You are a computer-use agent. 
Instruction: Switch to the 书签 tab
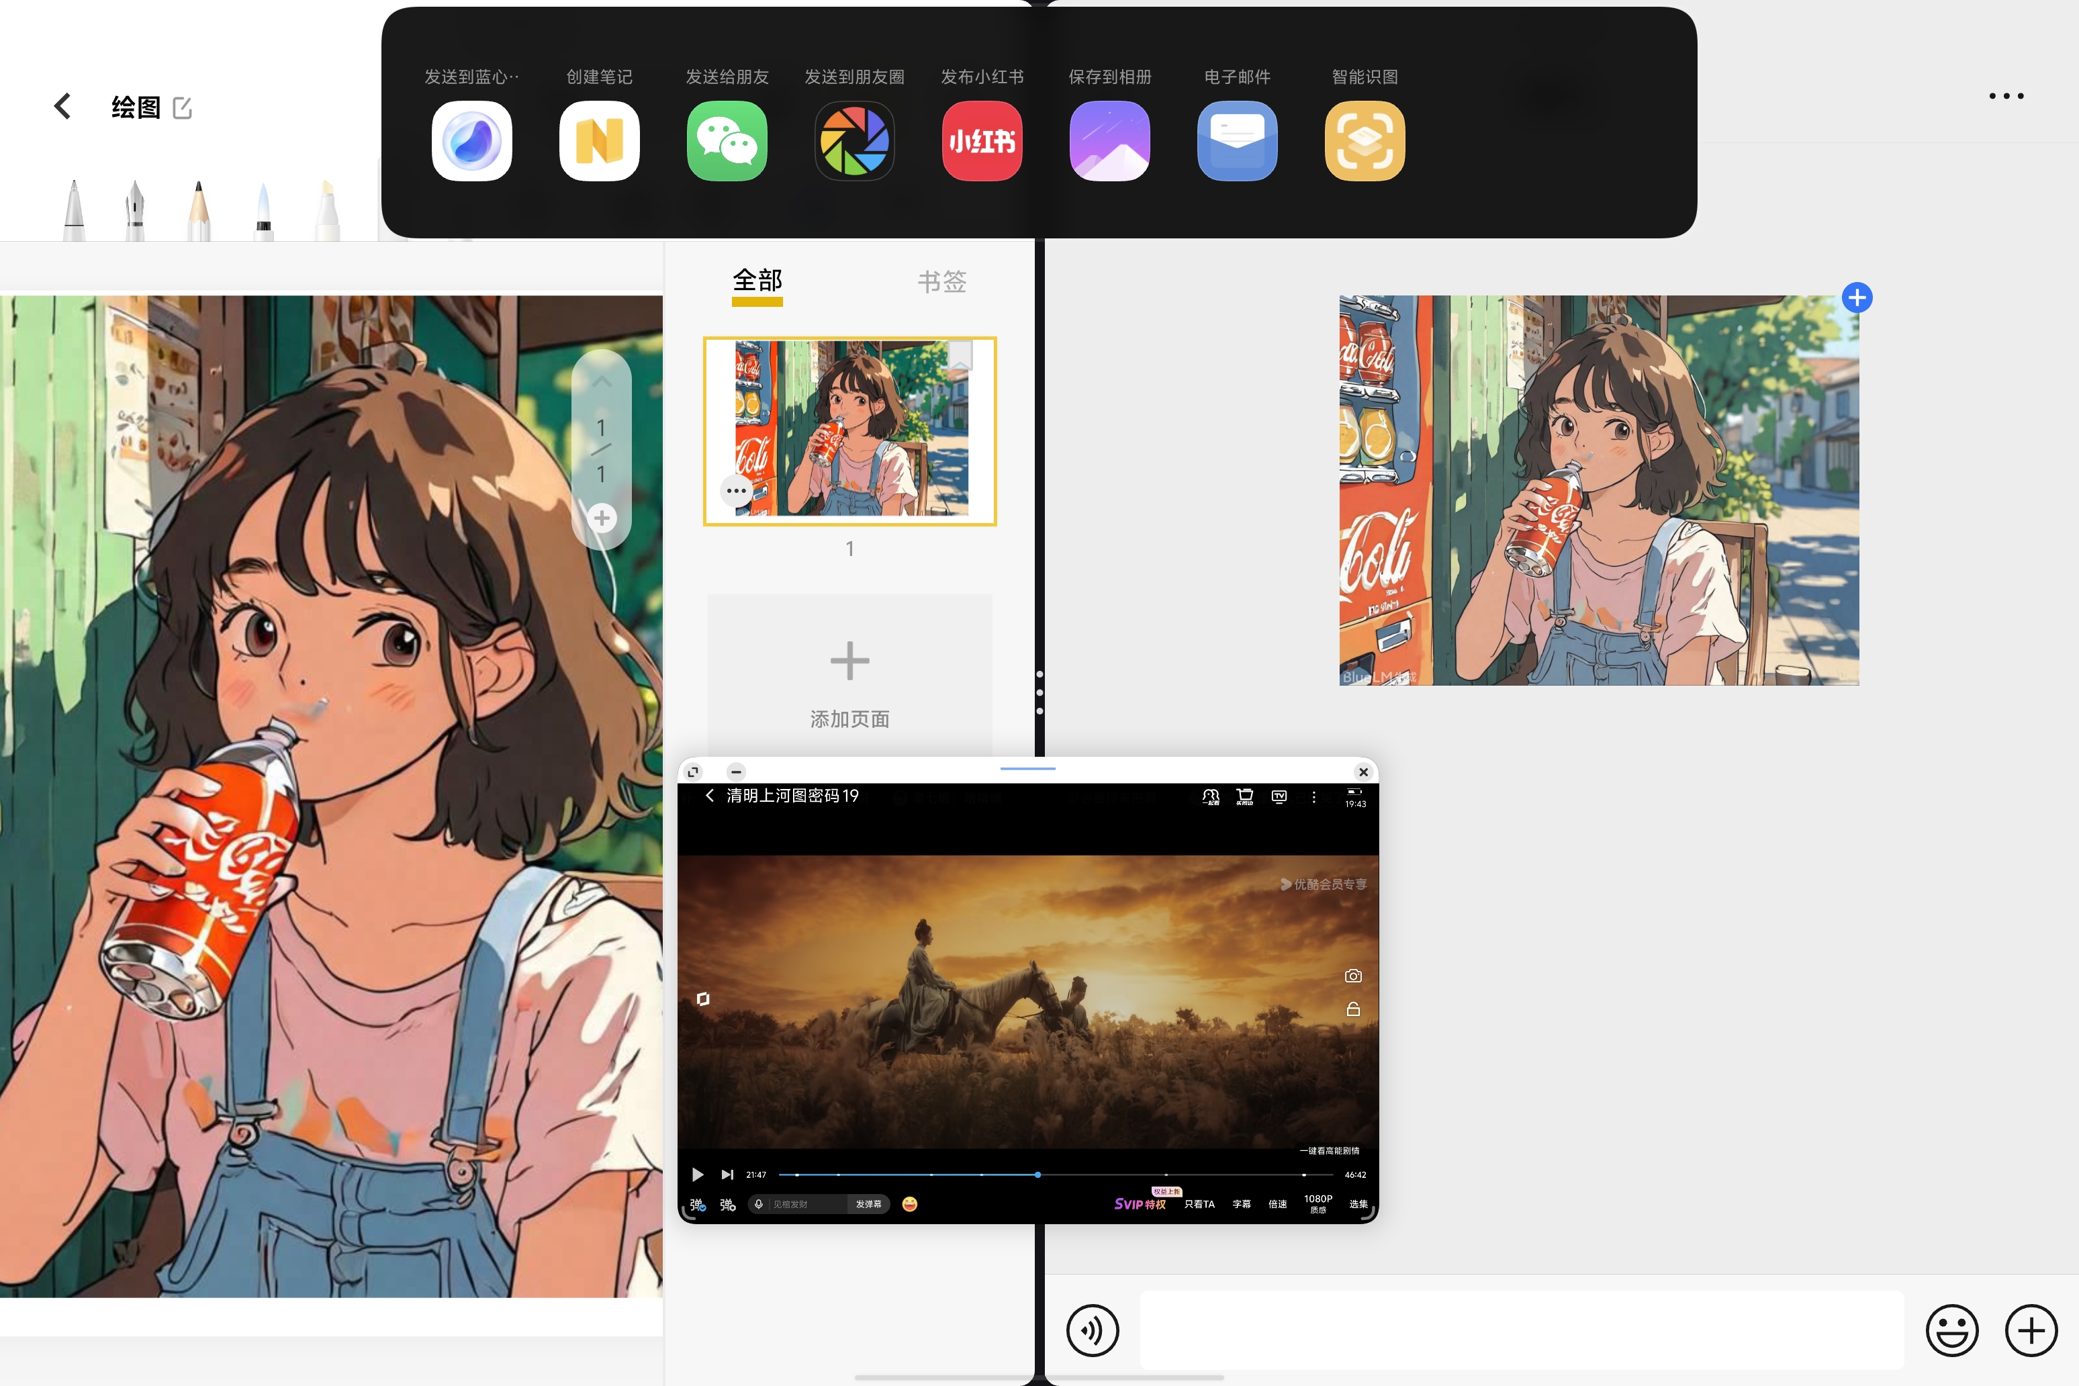point(942,282)
